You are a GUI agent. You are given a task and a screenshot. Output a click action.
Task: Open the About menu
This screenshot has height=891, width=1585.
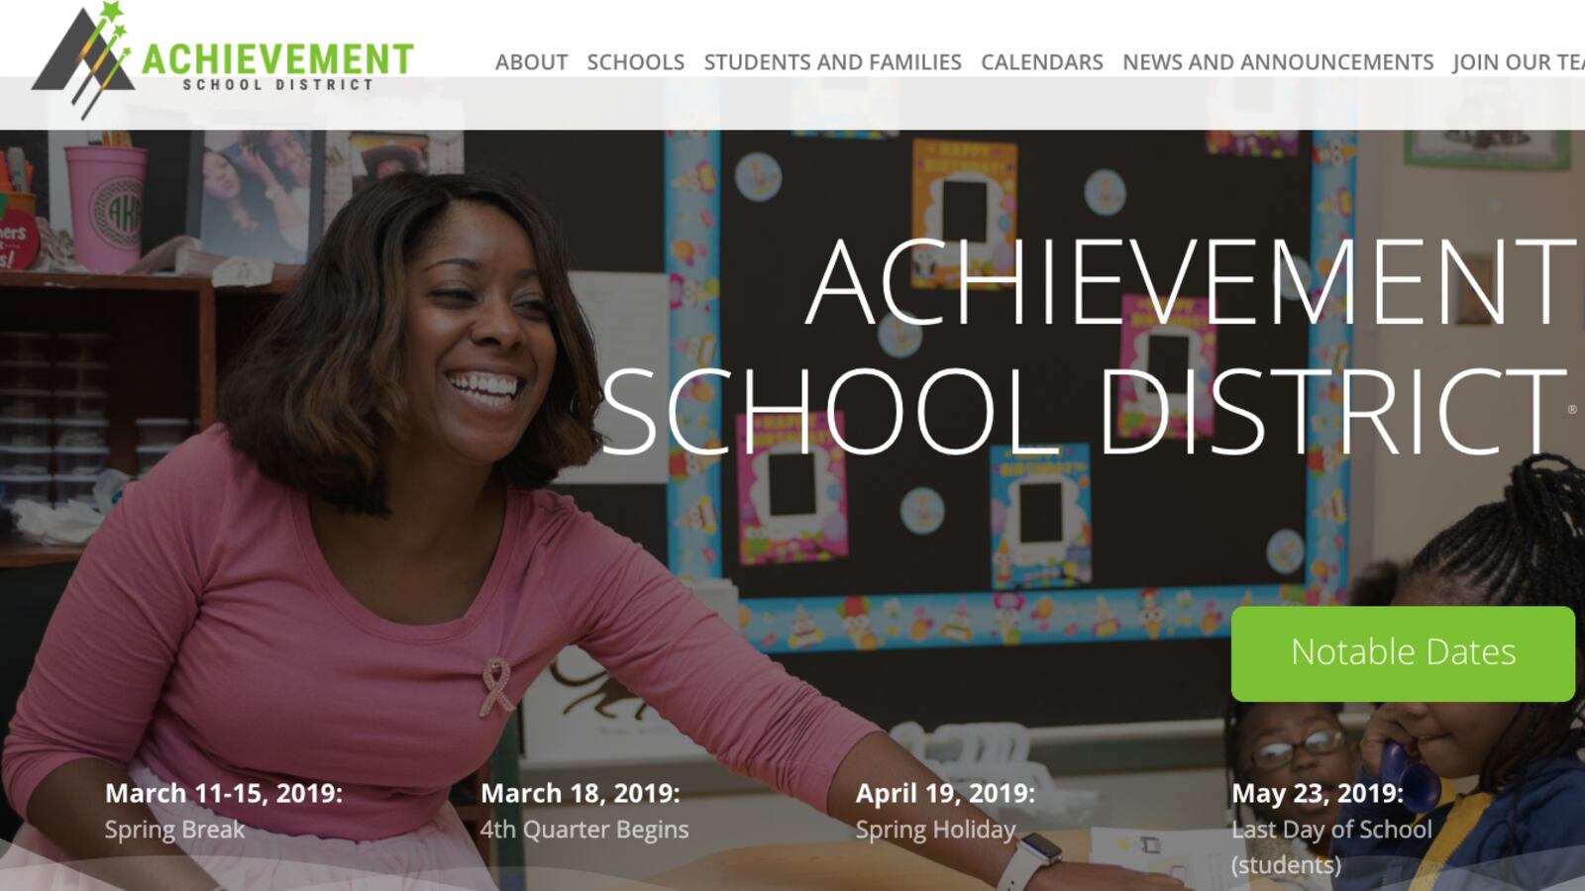click(531, 62)
